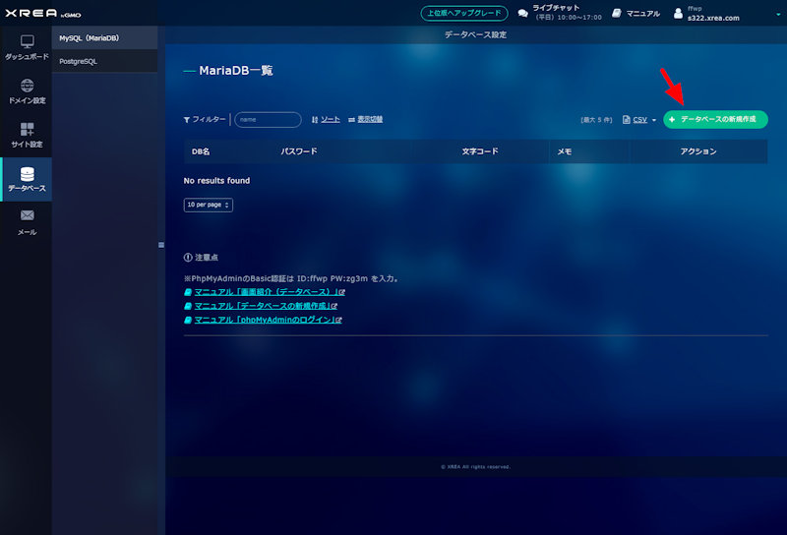The height and width of the screenshot is (535, 787).
Task: Select the データベース sidebar icon
Action: point(27,176)
